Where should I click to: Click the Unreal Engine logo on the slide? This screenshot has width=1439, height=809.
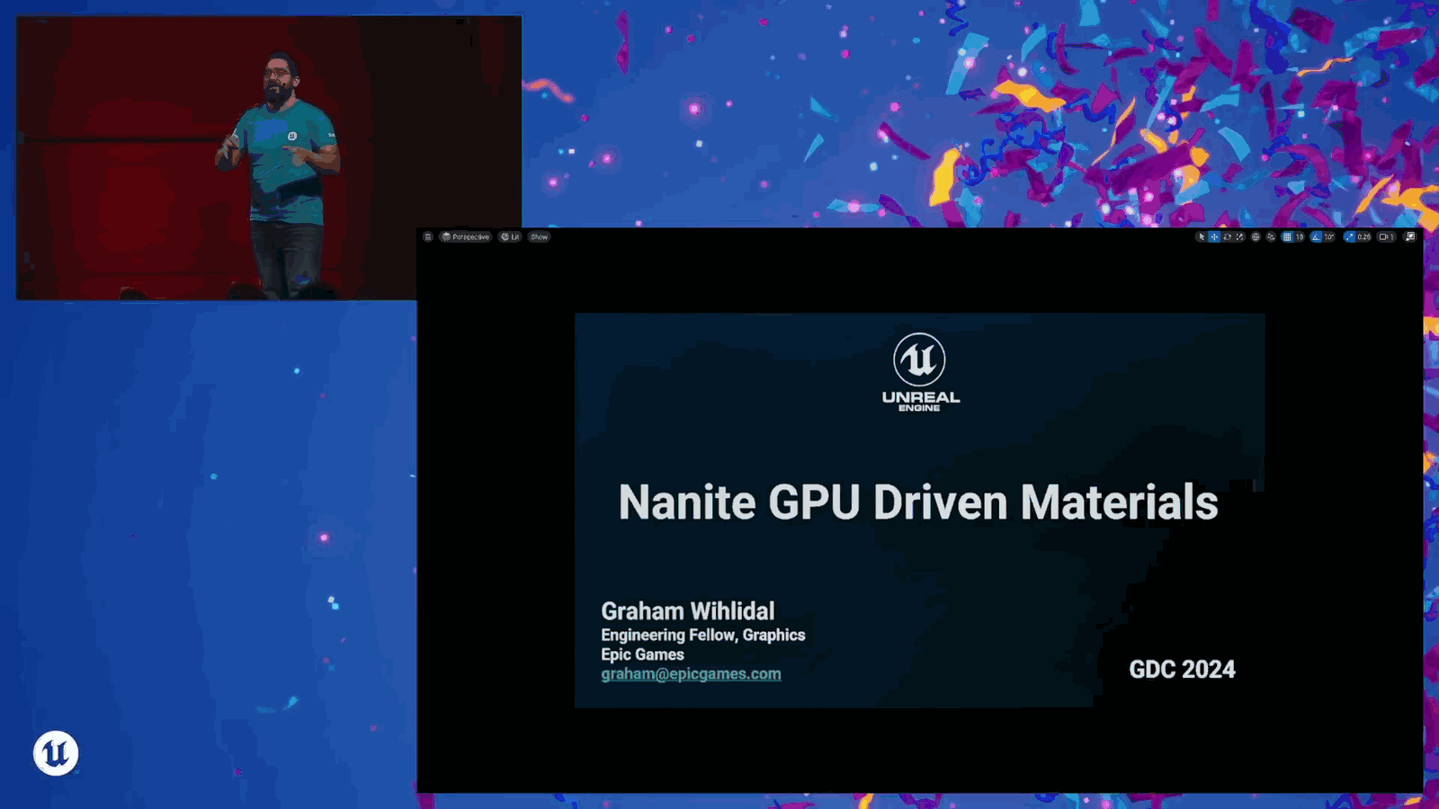920,372
